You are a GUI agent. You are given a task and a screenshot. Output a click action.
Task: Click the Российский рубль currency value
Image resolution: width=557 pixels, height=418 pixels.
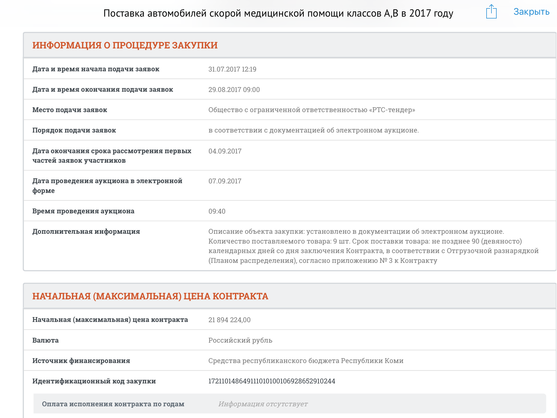[x=240, y=340]
